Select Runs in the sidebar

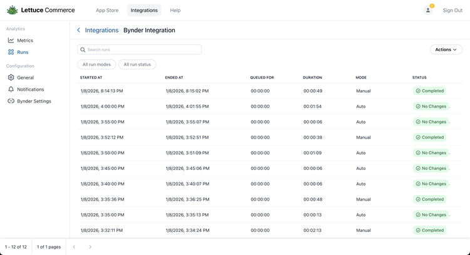23,52
